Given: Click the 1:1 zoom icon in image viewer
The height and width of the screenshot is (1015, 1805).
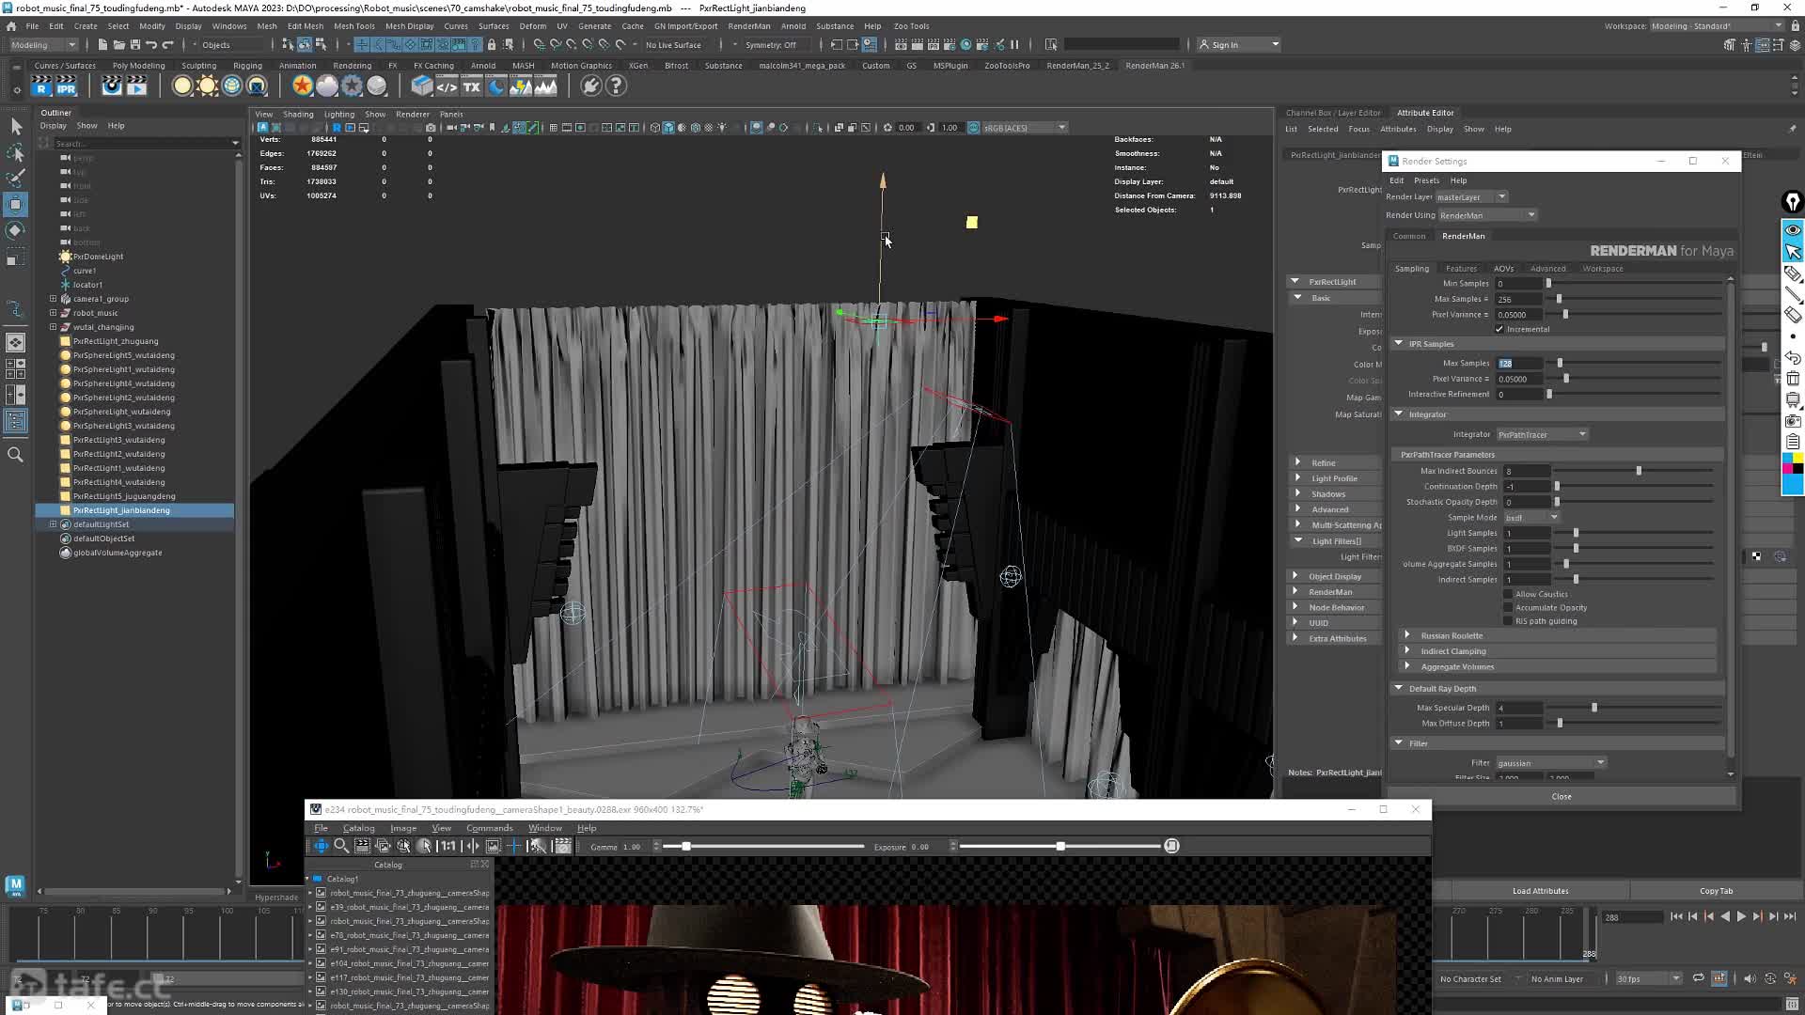Looking at the screenshot, I should pyautogui.click(x=447, y=846).
